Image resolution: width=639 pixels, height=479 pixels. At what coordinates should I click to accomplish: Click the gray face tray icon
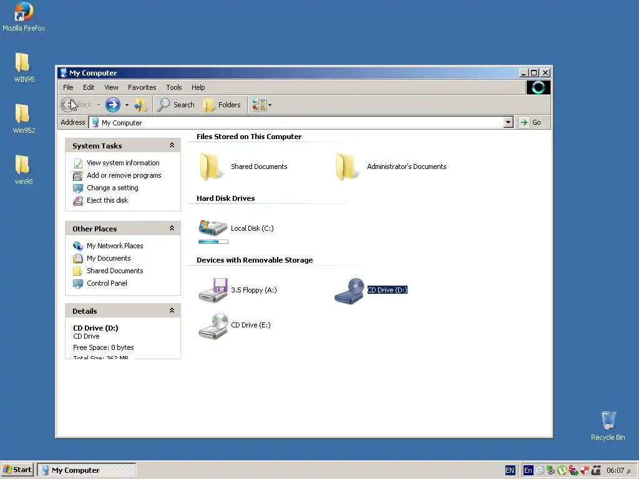[x=540, y=470]
